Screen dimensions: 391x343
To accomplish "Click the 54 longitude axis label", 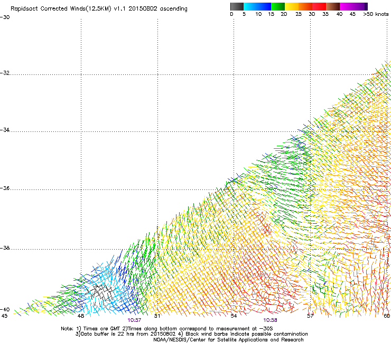I will coord(234,316).
